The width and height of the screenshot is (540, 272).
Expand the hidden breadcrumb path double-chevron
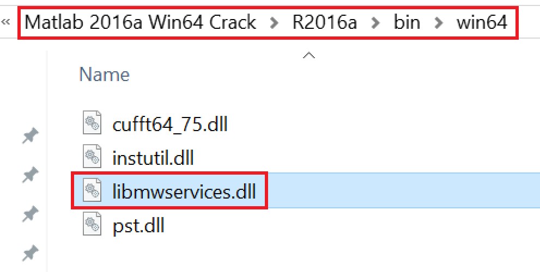tap(7, 22)
